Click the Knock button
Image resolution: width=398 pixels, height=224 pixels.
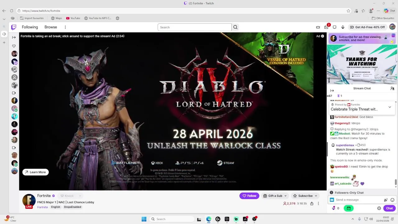tap(67, 196)
